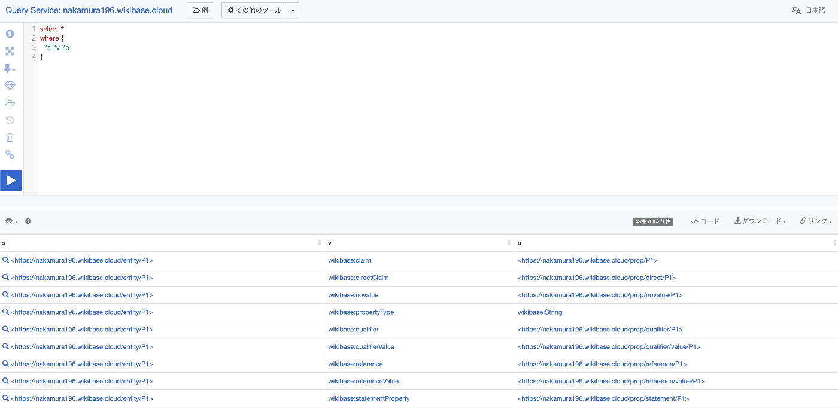Open the コード code view

pyautogui.click(x=706, y=221)
